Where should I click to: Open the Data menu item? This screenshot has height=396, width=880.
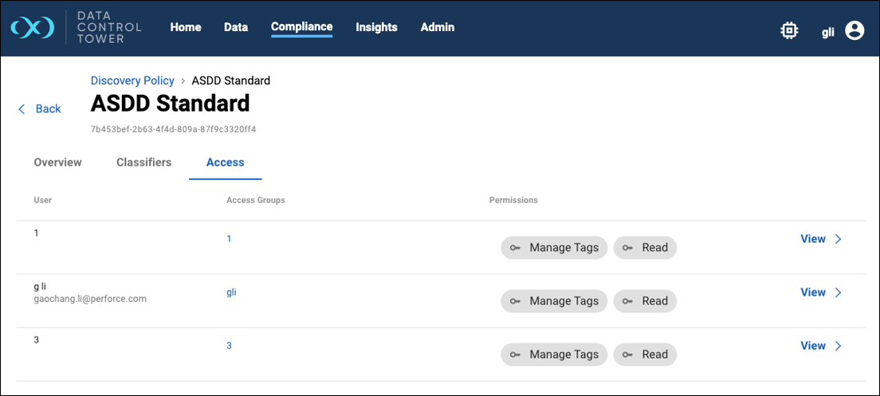tap(236, 27)
